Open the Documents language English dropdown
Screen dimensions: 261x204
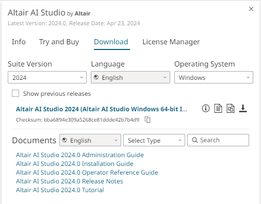90,140
